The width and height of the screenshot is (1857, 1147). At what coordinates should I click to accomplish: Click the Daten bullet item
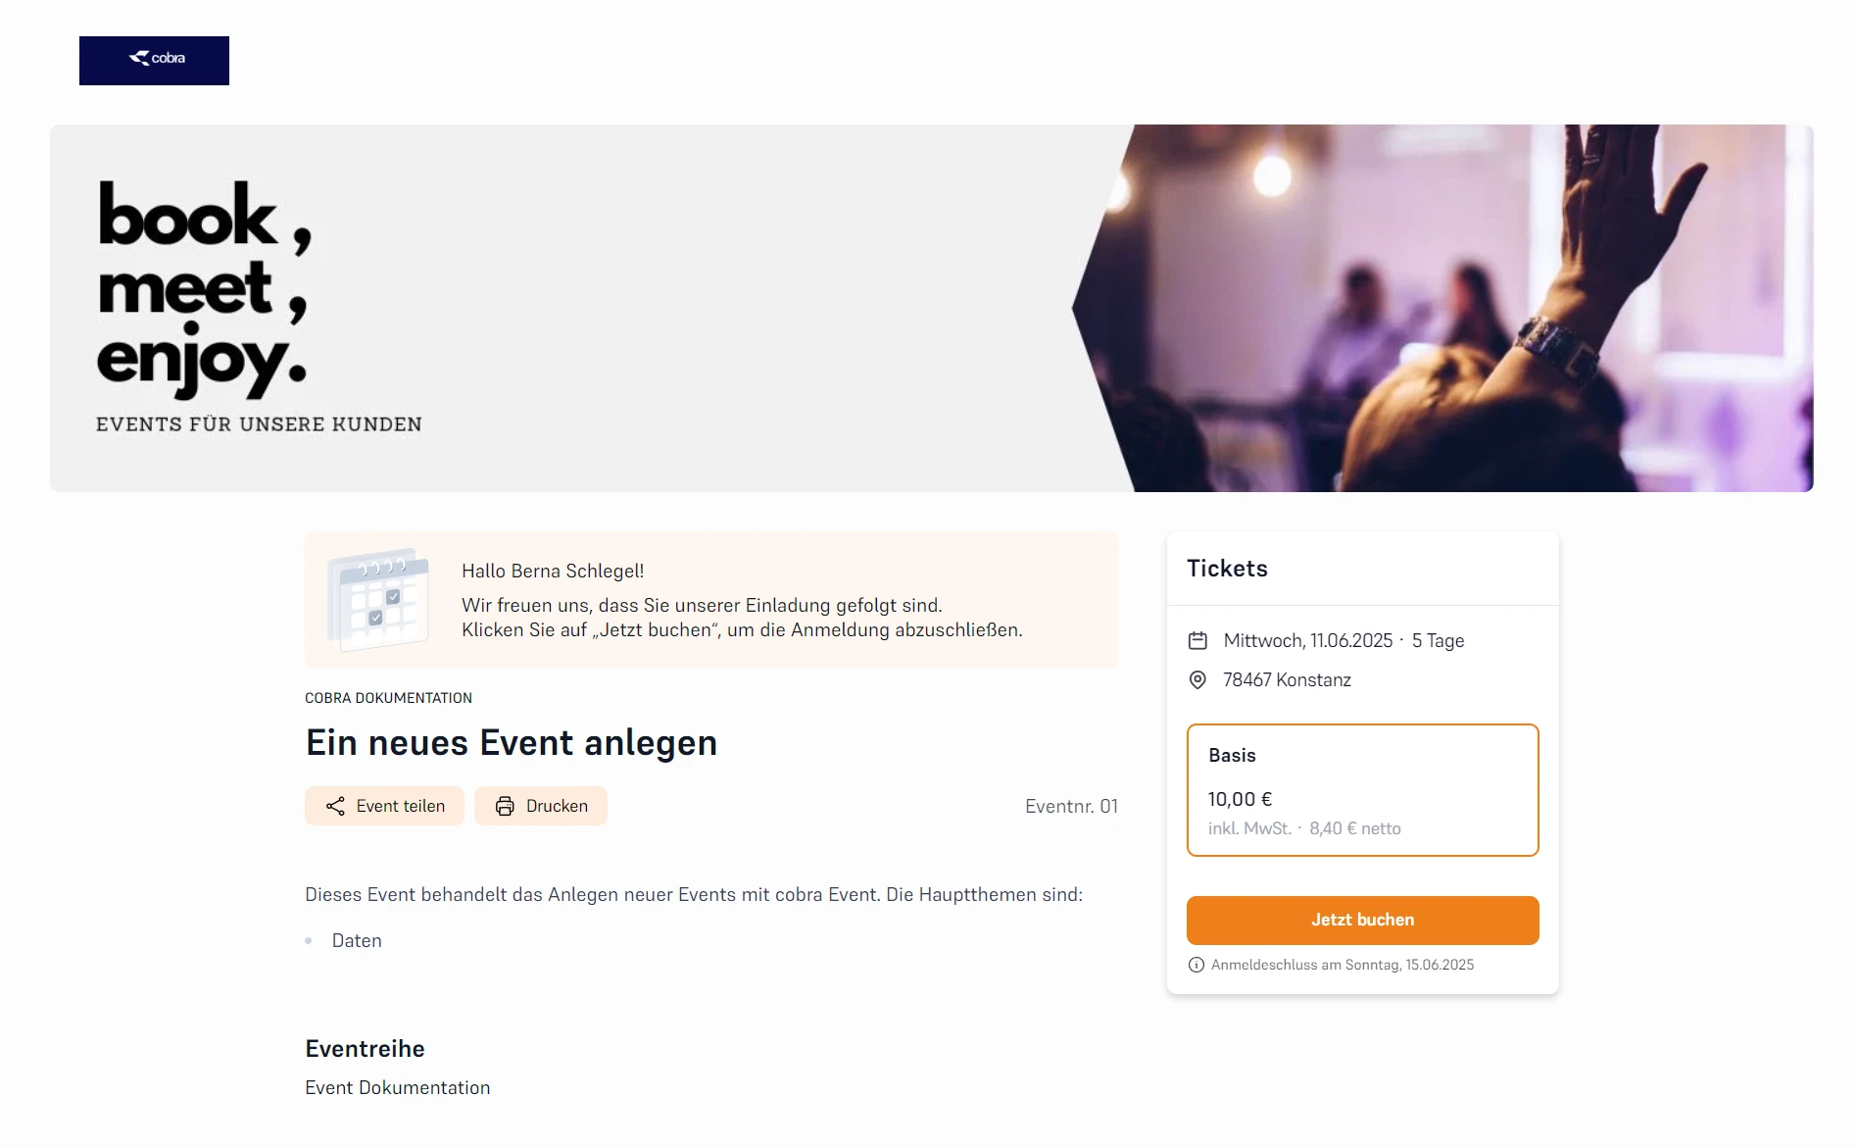click(x=357, y=941)
